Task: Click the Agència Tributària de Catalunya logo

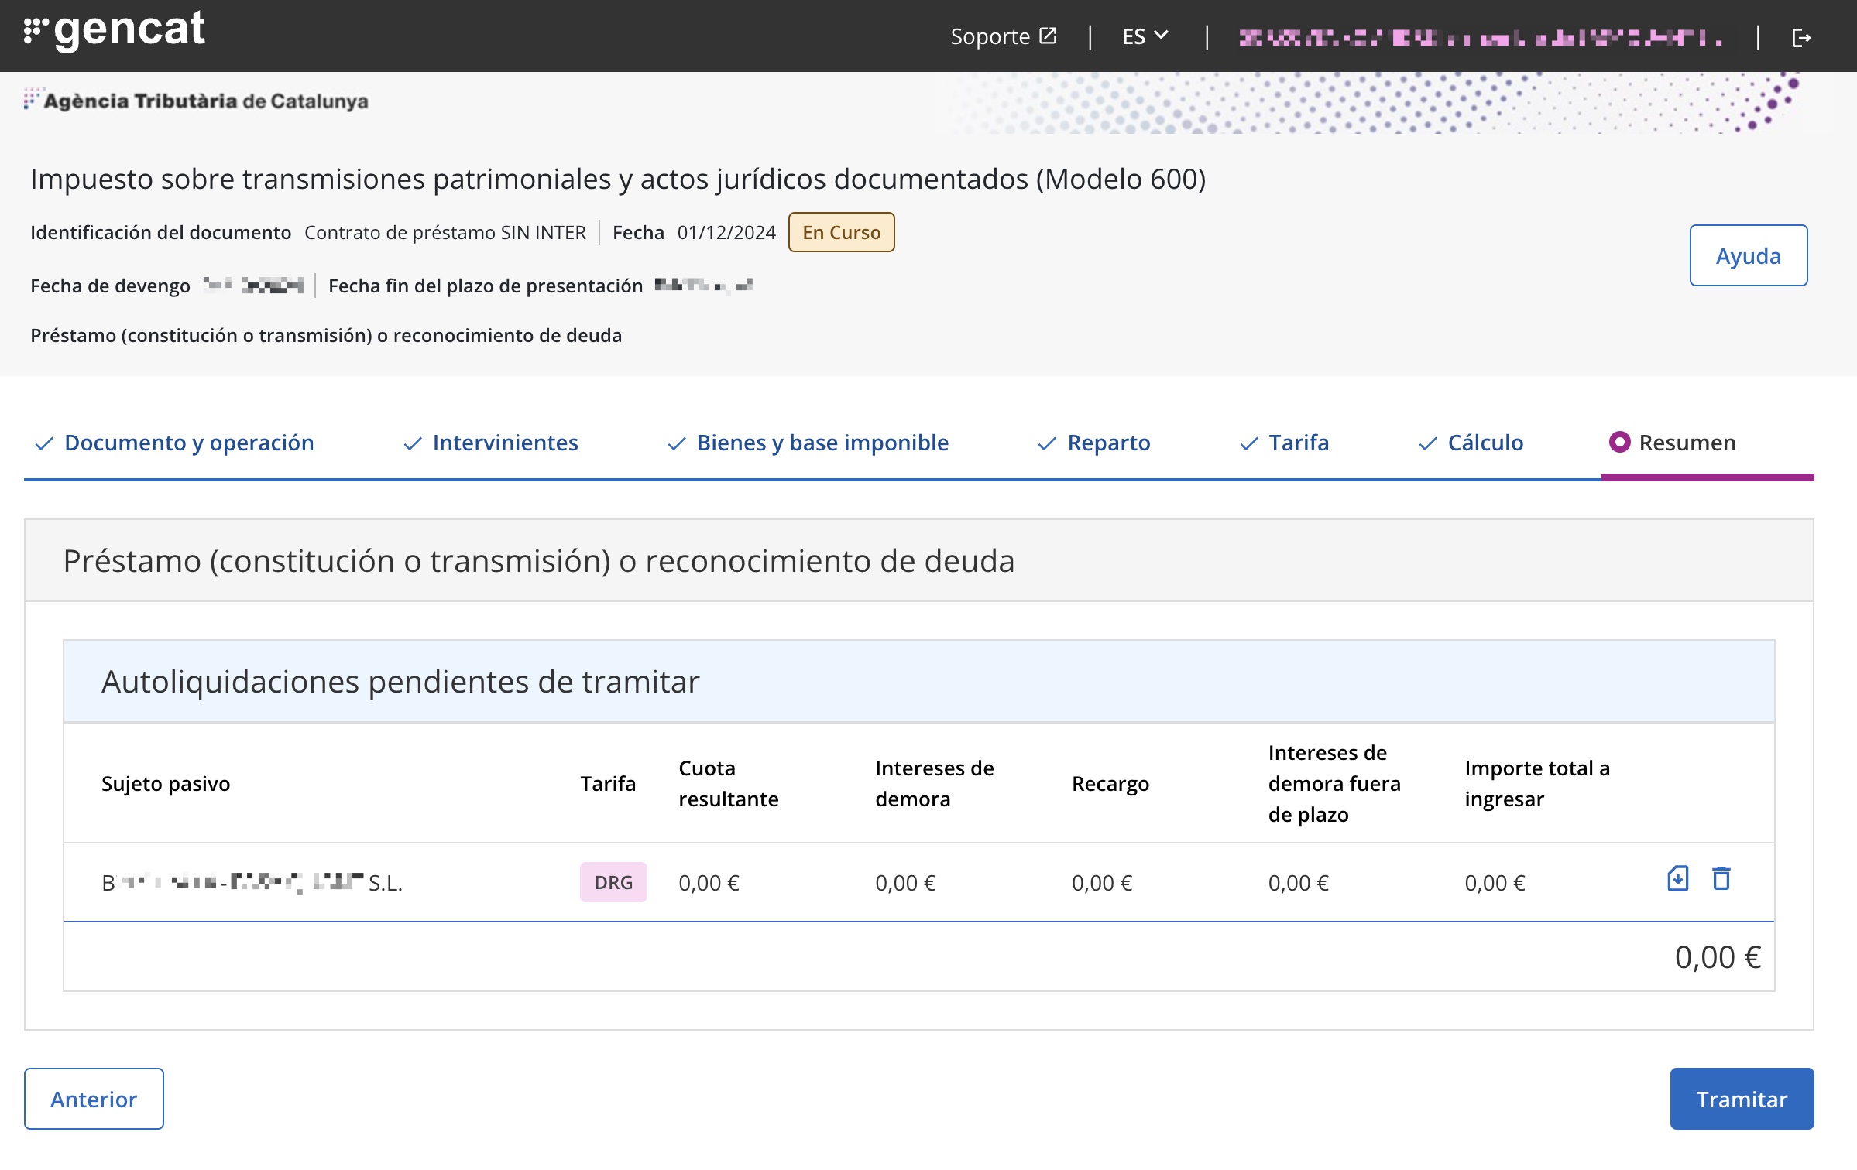Action: click(x=197, y=101)
